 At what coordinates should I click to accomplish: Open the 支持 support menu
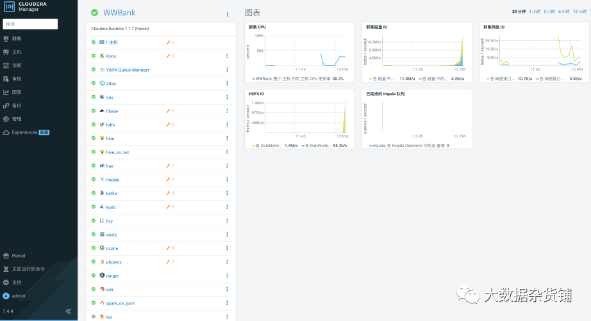tap(12, 282)
